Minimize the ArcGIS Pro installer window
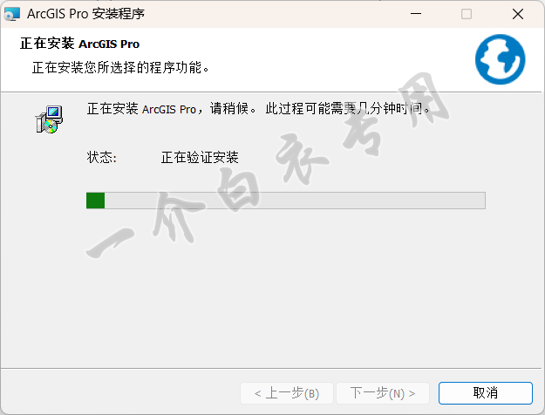The height and width of the screenshot is (415, 545). [416, 14]
